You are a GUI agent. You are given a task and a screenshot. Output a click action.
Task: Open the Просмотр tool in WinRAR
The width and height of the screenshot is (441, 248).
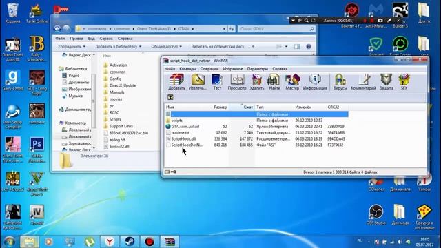point(237,82)
